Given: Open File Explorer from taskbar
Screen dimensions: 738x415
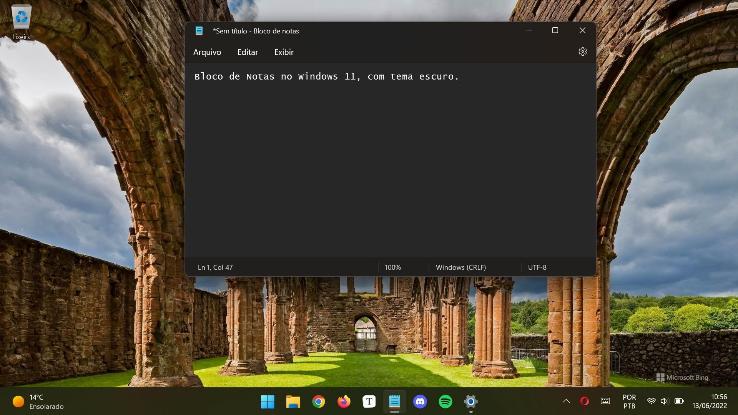Looking at the screenshot, I should click(x=293, y=402).
